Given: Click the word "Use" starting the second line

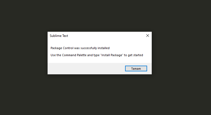Looking at the screenshot, I should coord(53,55).
